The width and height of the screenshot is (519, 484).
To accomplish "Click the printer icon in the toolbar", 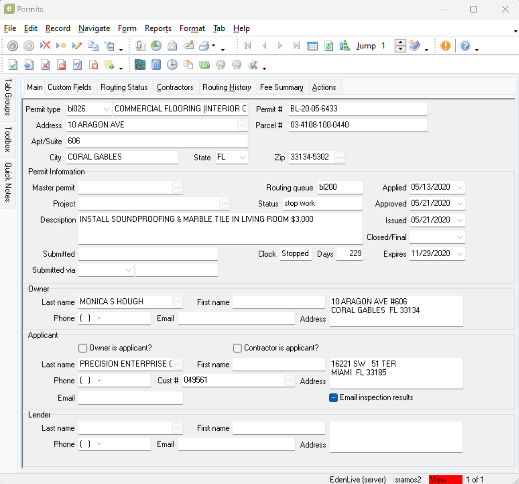I will coord(204,46).
